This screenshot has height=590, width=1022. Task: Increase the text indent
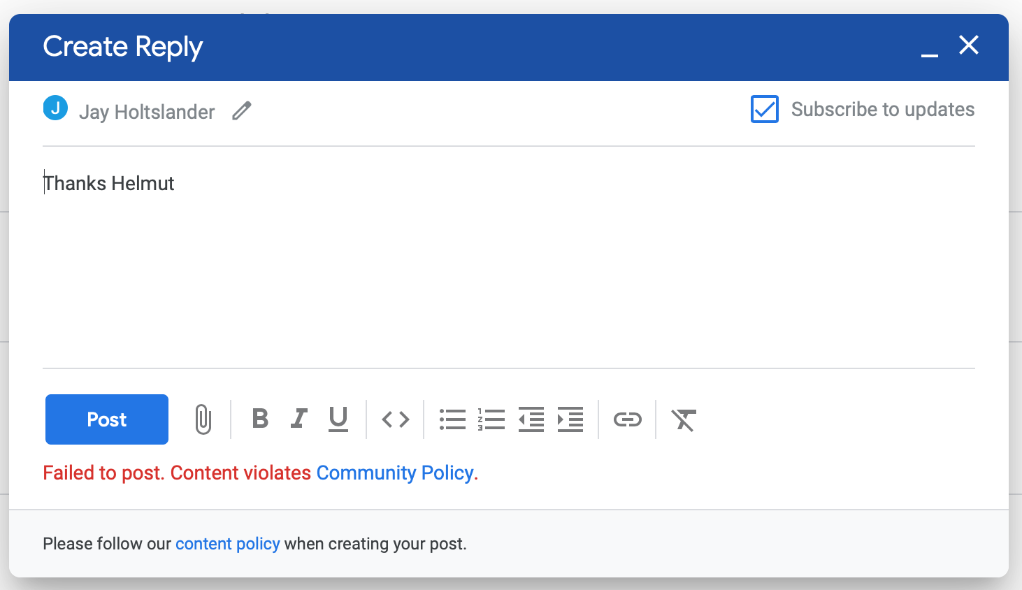point(570,419)
